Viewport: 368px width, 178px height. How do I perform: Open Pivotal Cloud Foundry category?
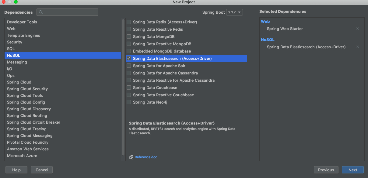pos(63,142)
